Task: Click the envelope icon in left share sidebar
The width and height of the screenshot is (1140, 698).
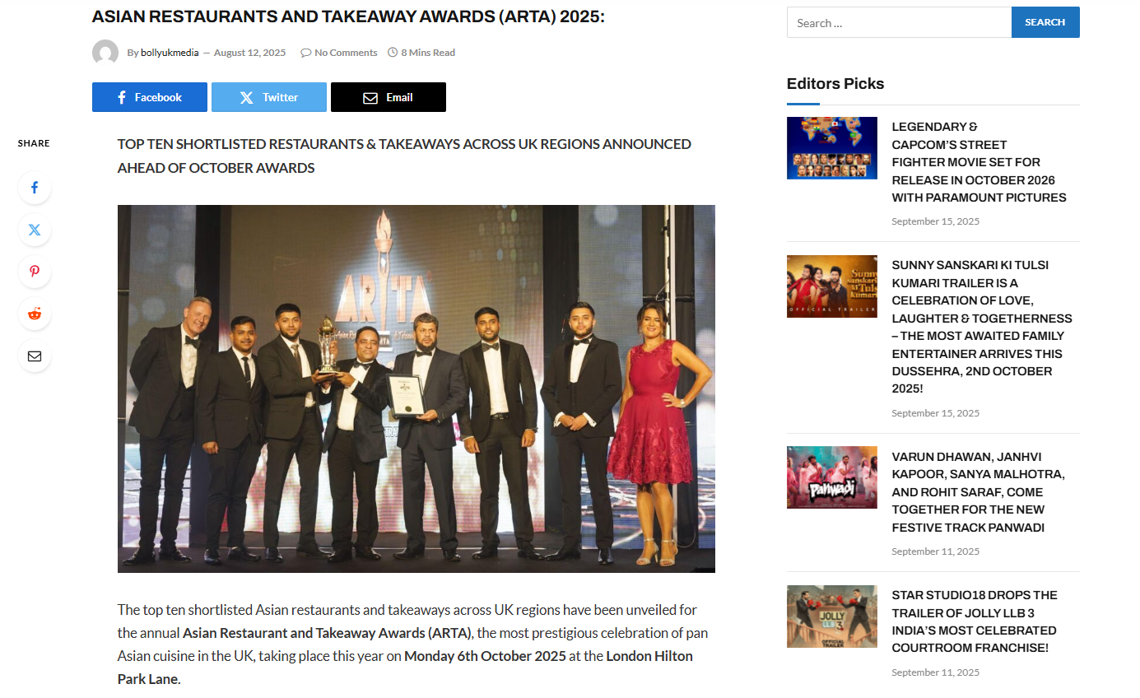Action: pos(35,356)
